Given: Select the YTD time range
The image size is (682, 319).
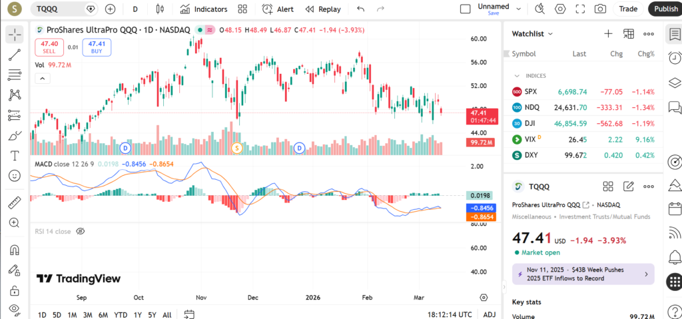Looking at the screenshot, I should 121,314.
